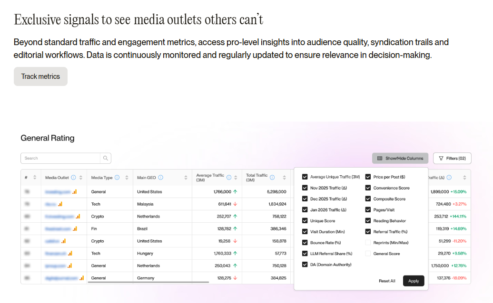Click info icon beside Average Traffic (3M)
Image resolution: width=493 pixels, height=303 pixels.
pos(229,178)
